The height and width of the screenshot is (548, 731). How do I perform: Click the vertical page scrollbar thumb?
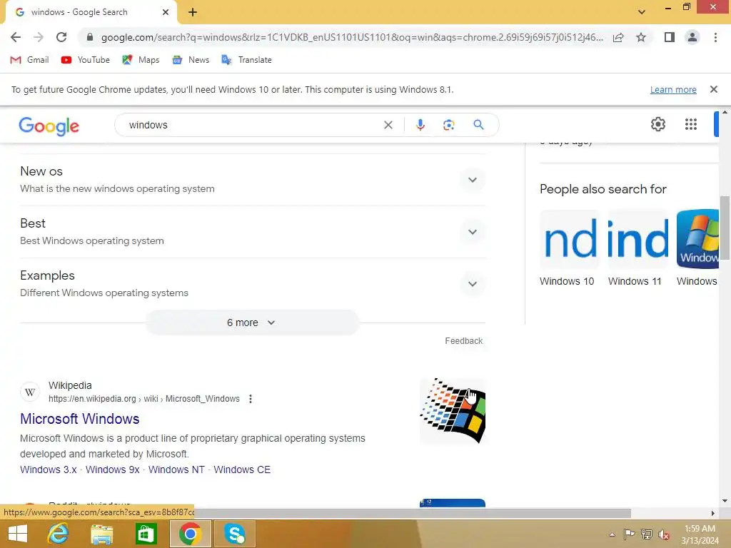(725, 228)
